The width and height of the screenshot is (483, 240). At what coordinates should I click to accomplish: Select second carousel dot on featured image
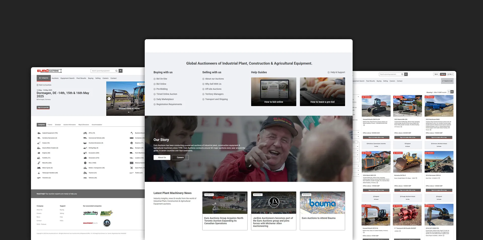tap(130, 112)
